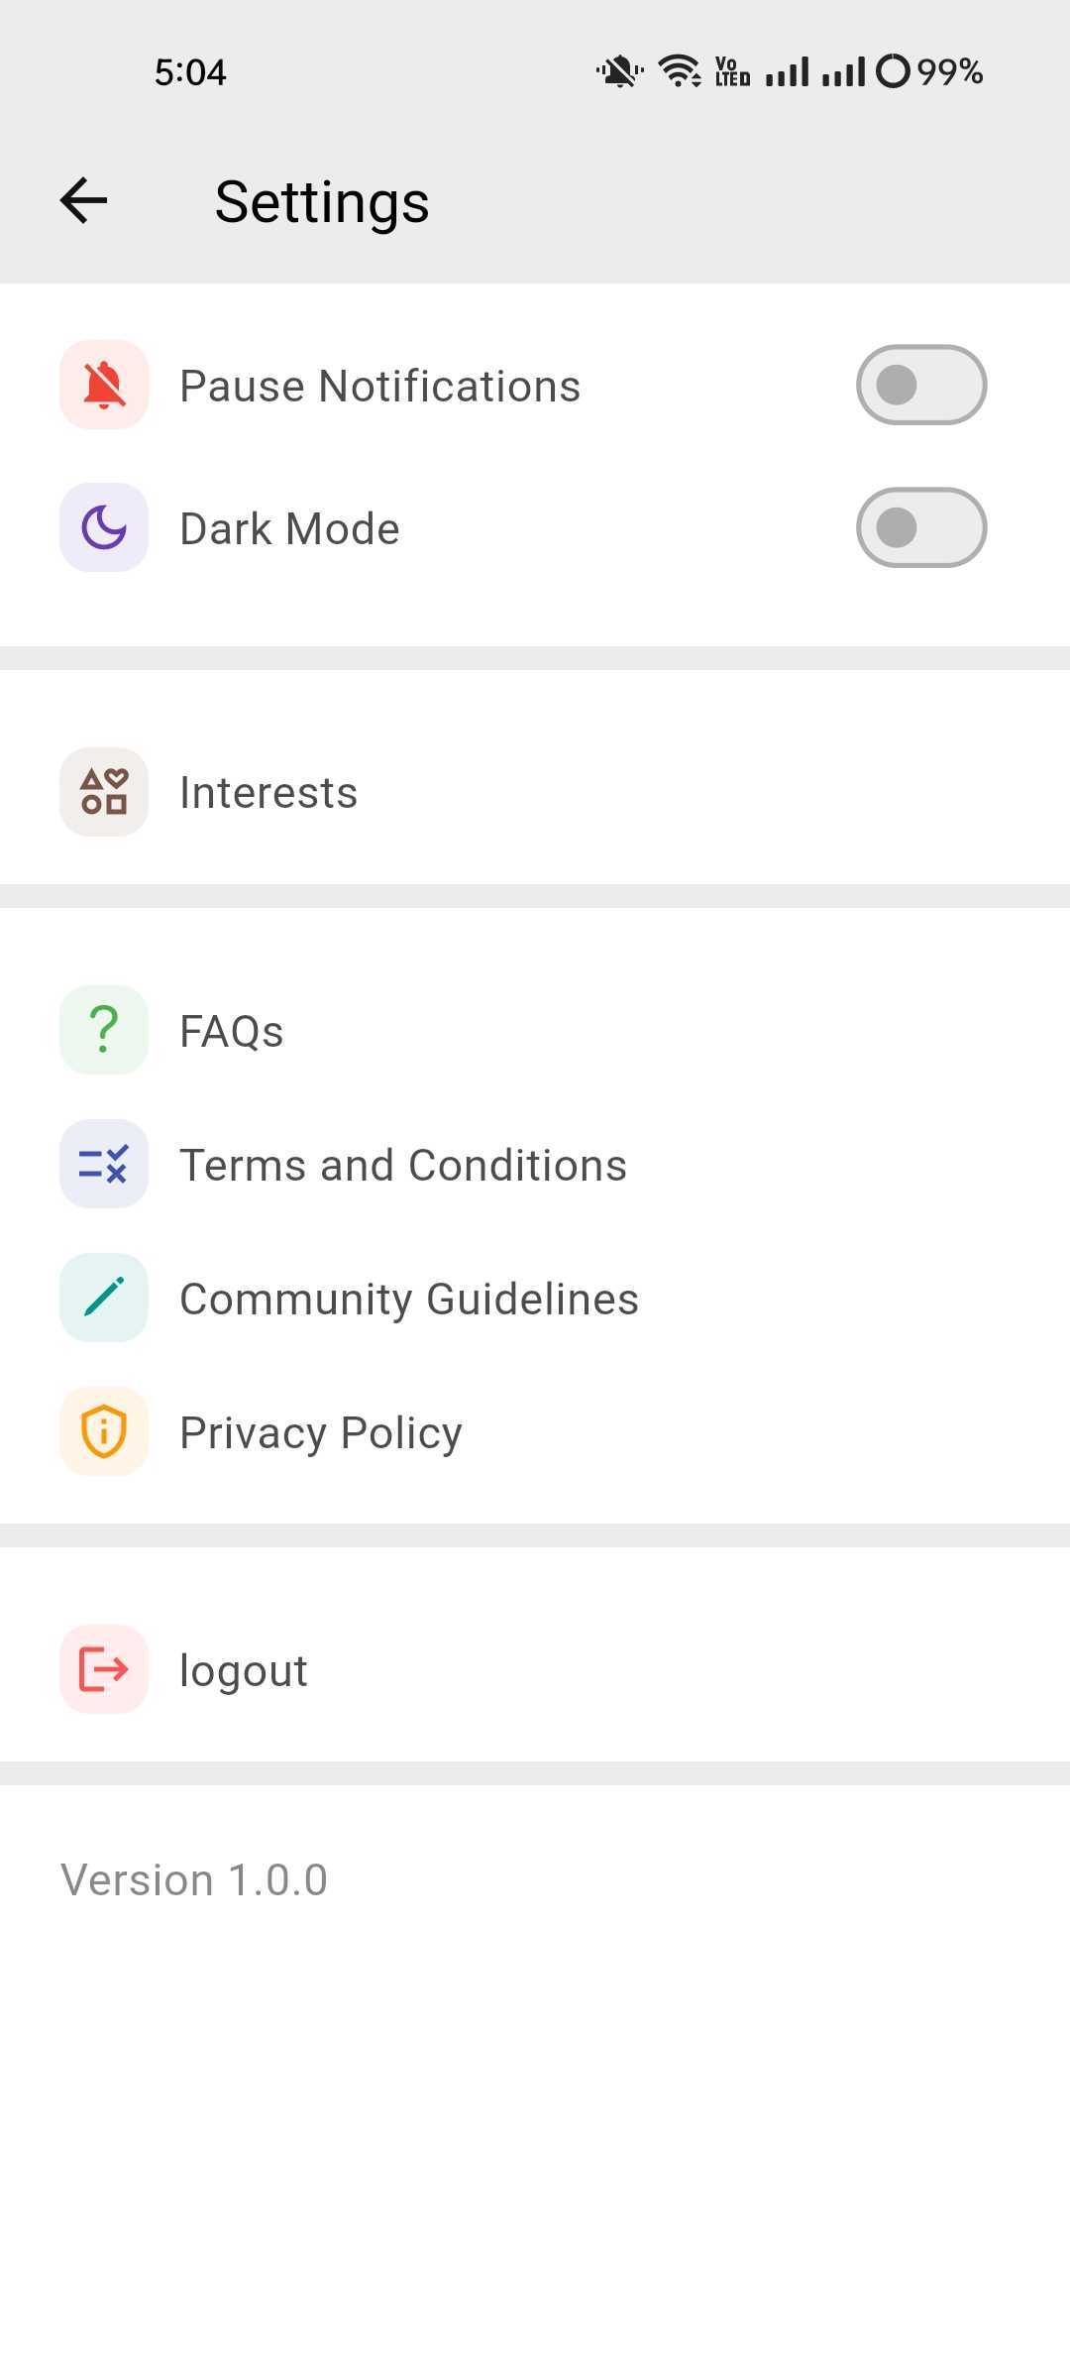The height and width of the screenshot is (2379, 1070).
Task: Tap the red muted bell icon
Action: [104, 385]
